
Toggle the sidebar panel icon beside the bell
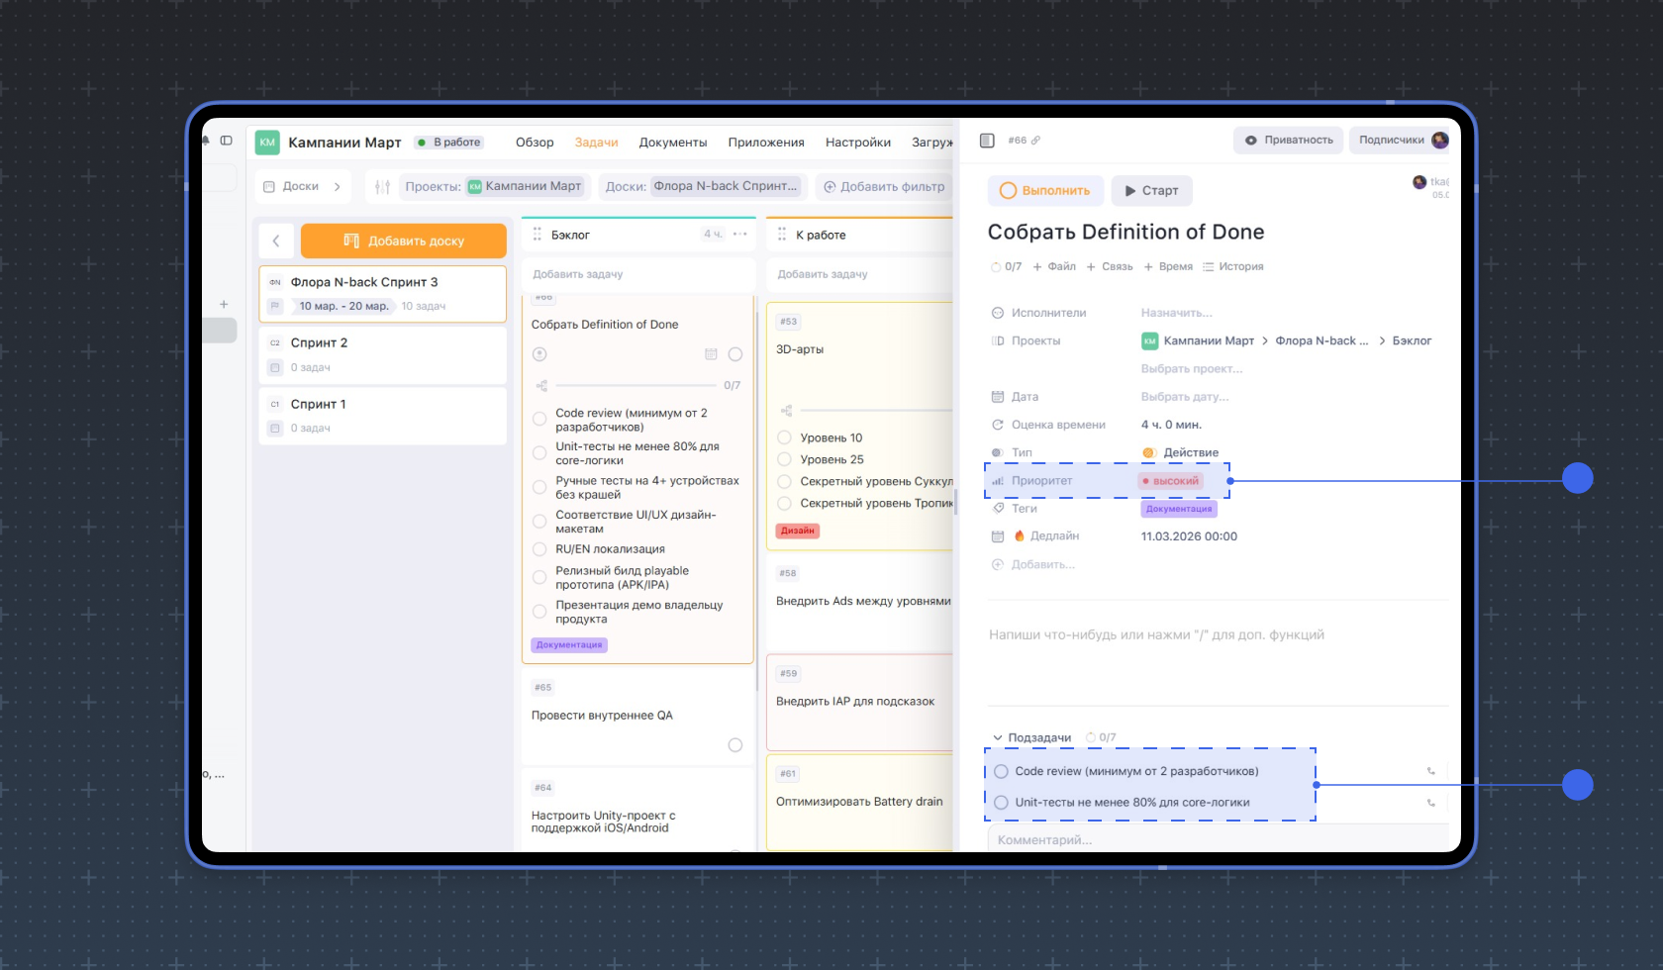pos(227,141)
